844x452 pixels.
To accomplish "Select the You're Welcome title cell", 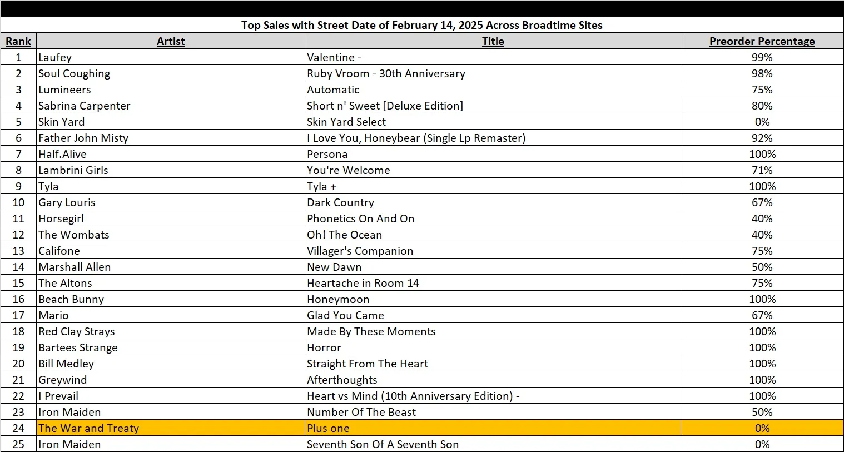I will pyautogui.click(x=493, y=170).
